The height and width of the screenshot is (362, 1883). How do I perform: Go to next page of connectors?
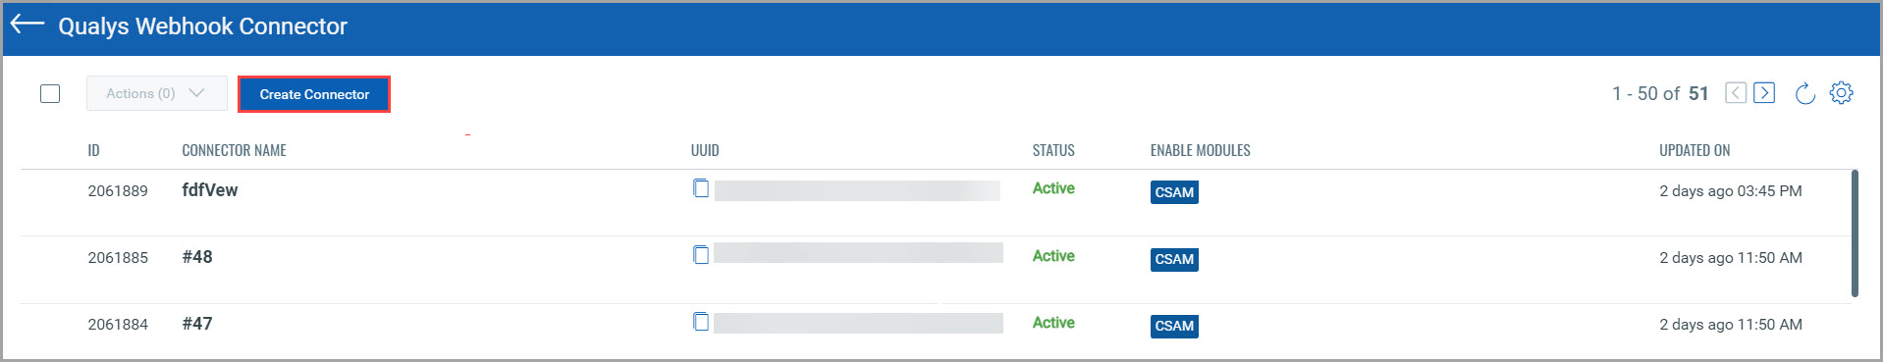pos(1764,93)
